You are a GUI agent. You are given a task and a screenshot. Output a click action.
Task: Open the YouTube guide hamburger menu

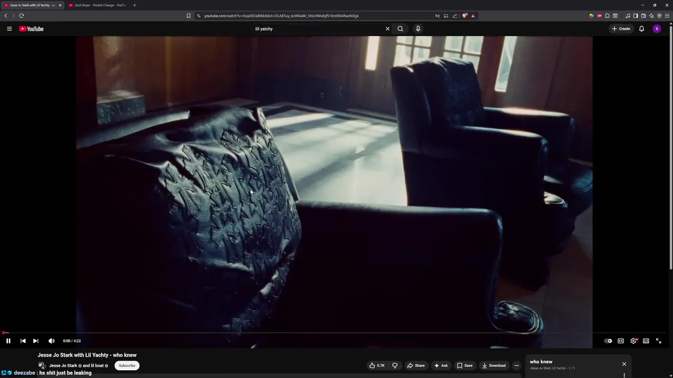[9, 29]
